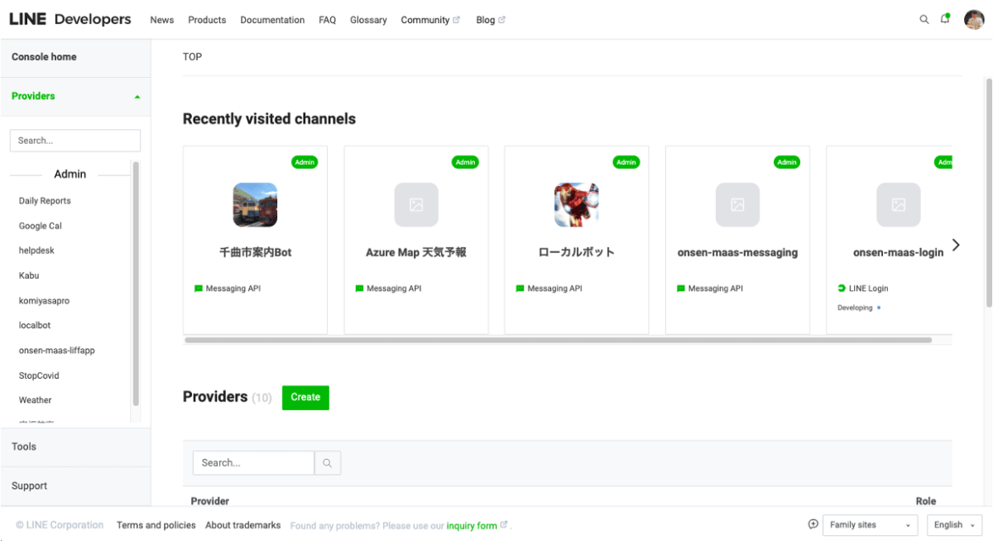Open News in the top navigation
Viewport: 993px width, 541px height.
[x=162, y=20]
